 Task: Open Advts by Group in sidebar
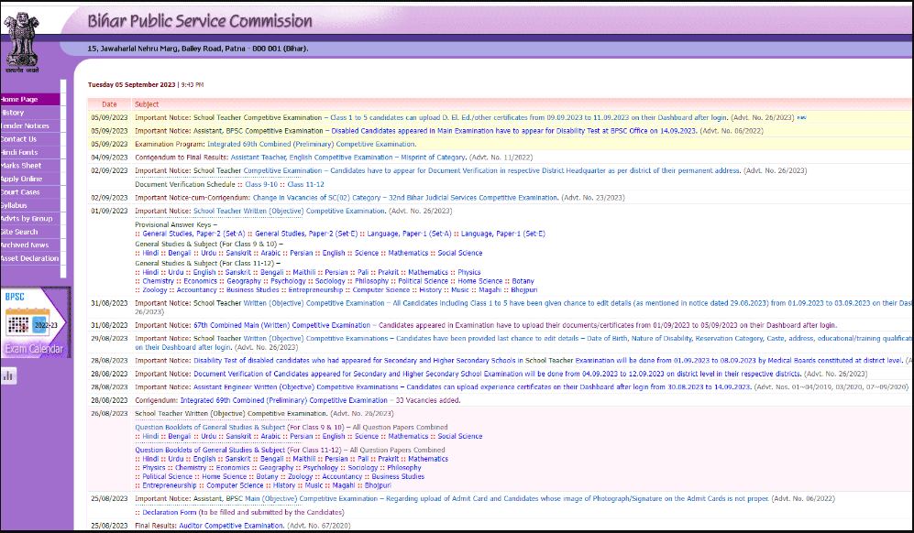[27, 219]
